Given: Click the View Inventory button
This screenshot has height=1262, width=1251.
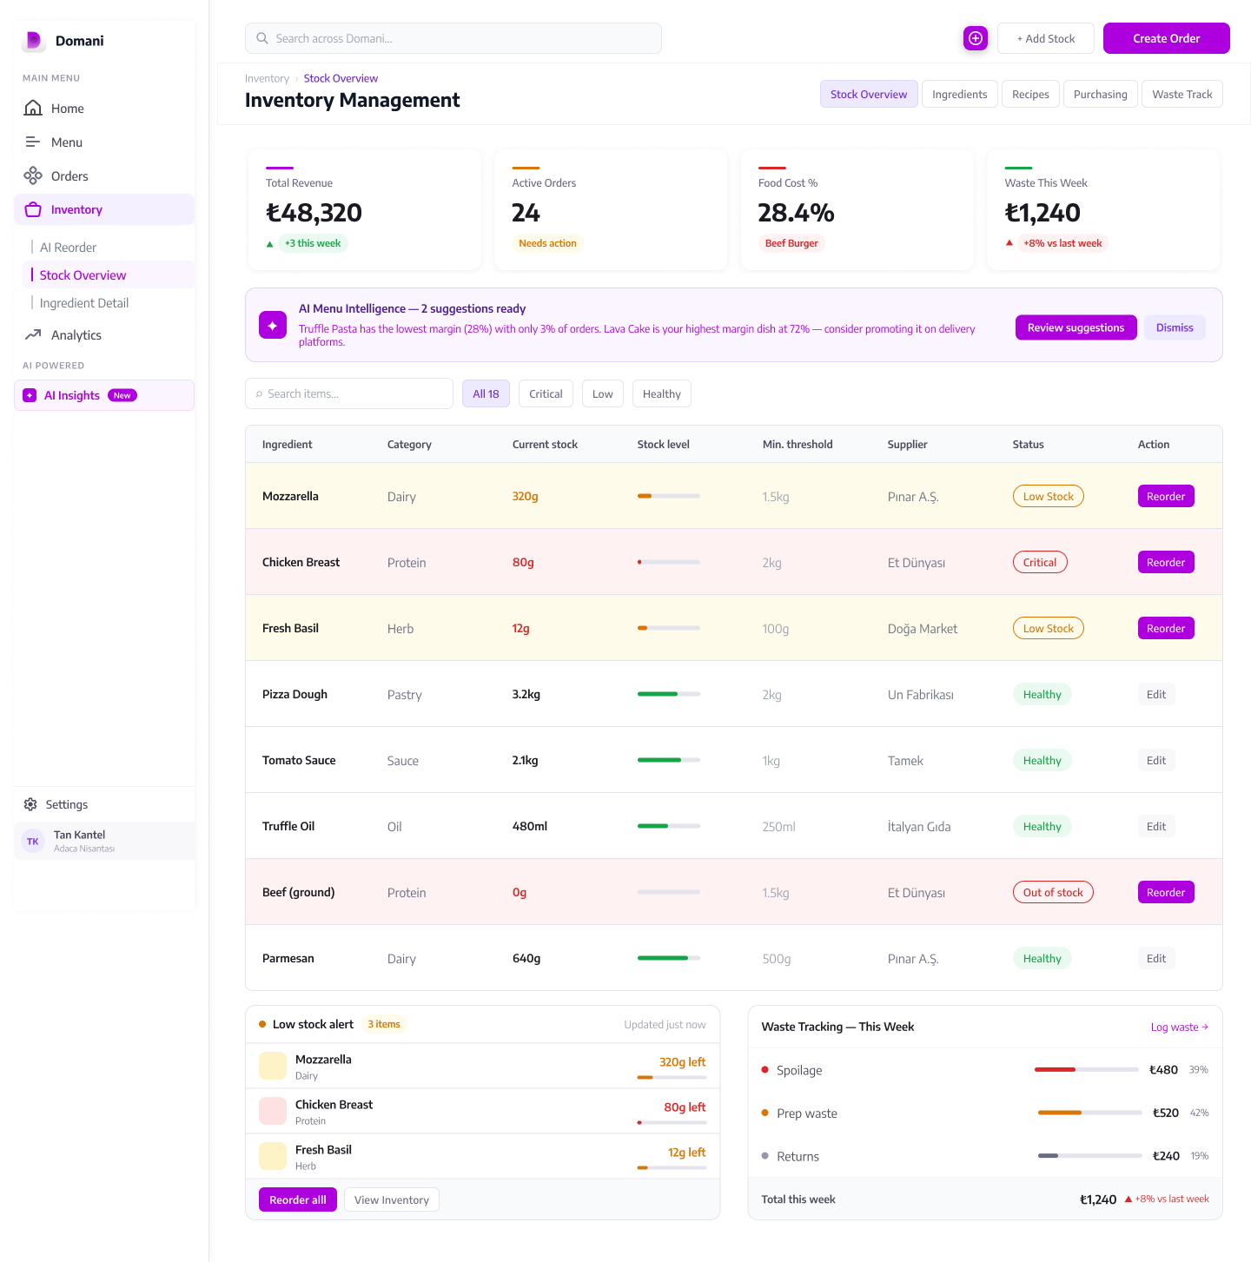Looking at the screenshot, I should pyautogui.click(x=392, y=1199).
